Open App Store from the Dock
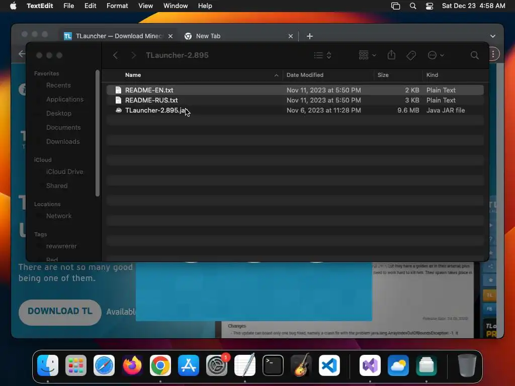Viewport: 515px width, 386px height. click(x=189, y=365)
